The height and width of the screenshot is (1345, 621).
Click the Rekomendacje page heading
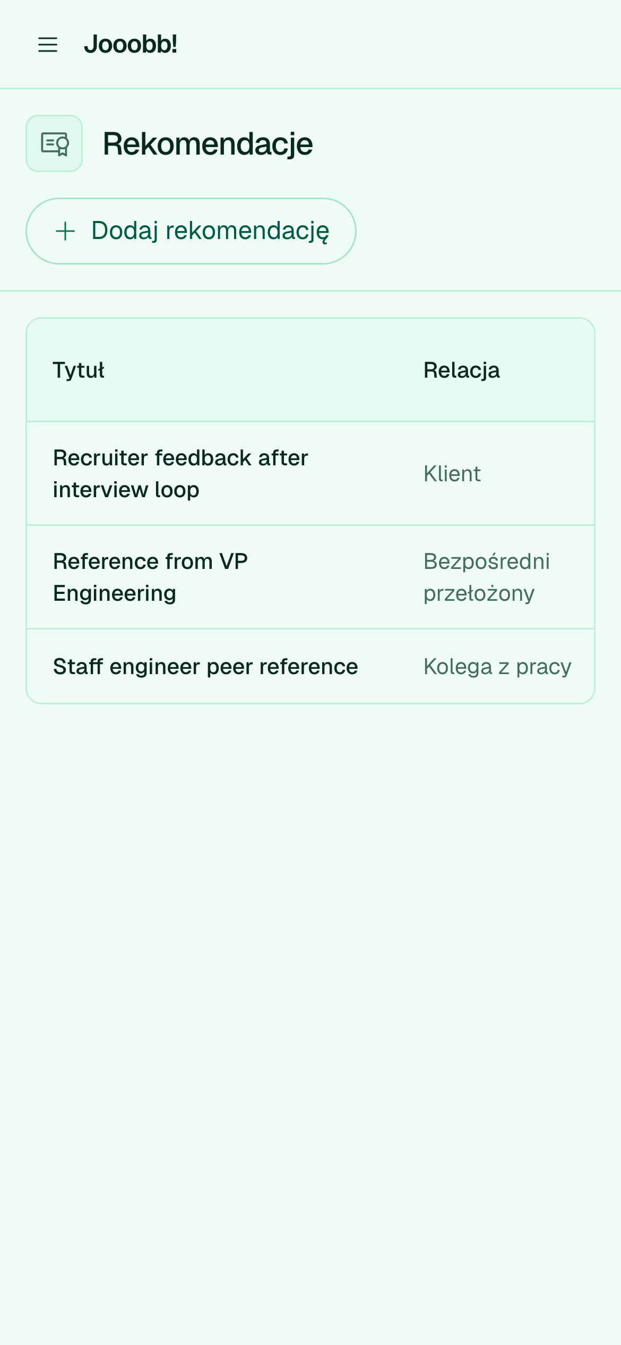point(208,143)
